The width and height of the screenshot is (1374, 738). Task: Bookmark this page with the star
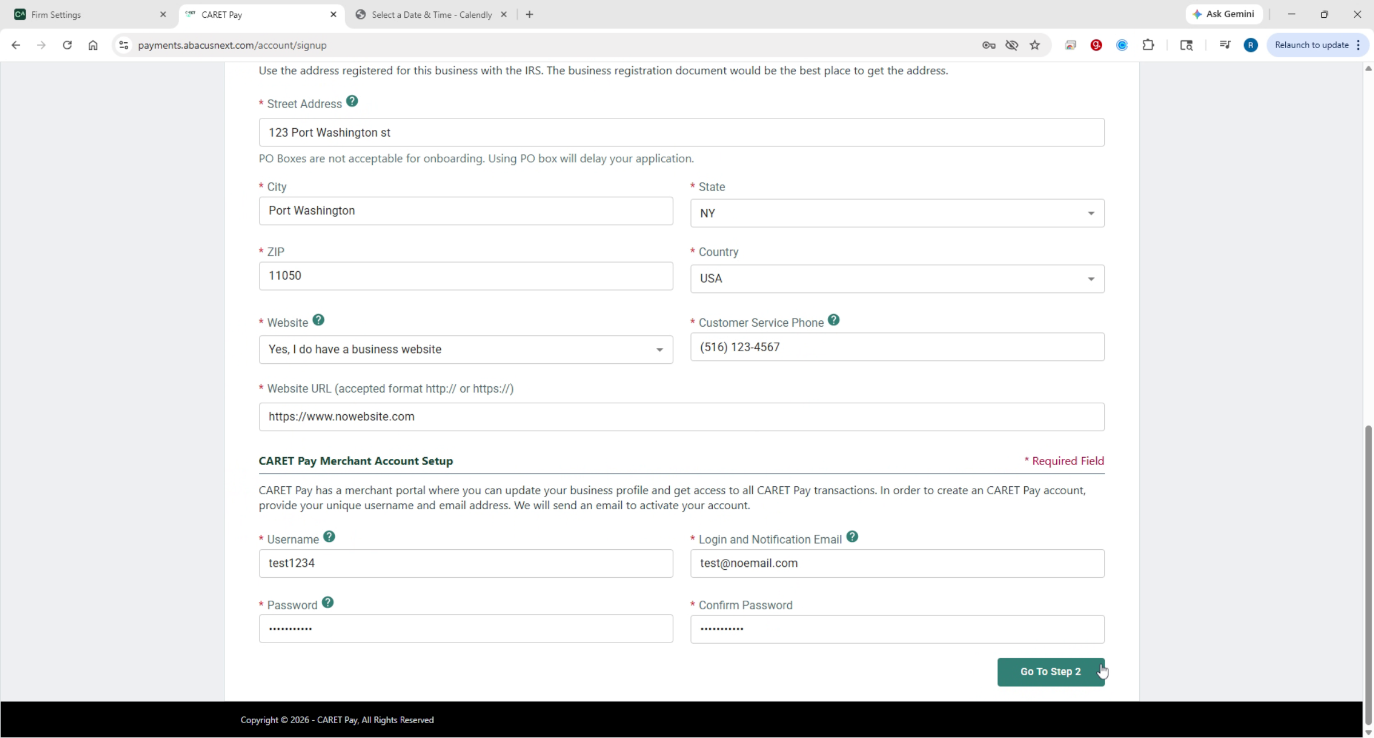[x=1035, y=45]
